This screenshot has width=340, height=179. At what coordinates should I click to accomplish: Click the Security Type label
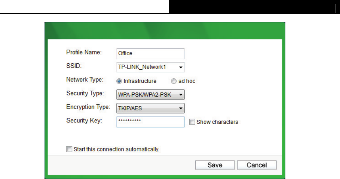(x=85, y=93)
